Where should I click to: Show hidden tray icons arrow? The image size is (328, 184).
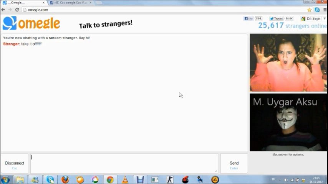[x=280, y=180]
